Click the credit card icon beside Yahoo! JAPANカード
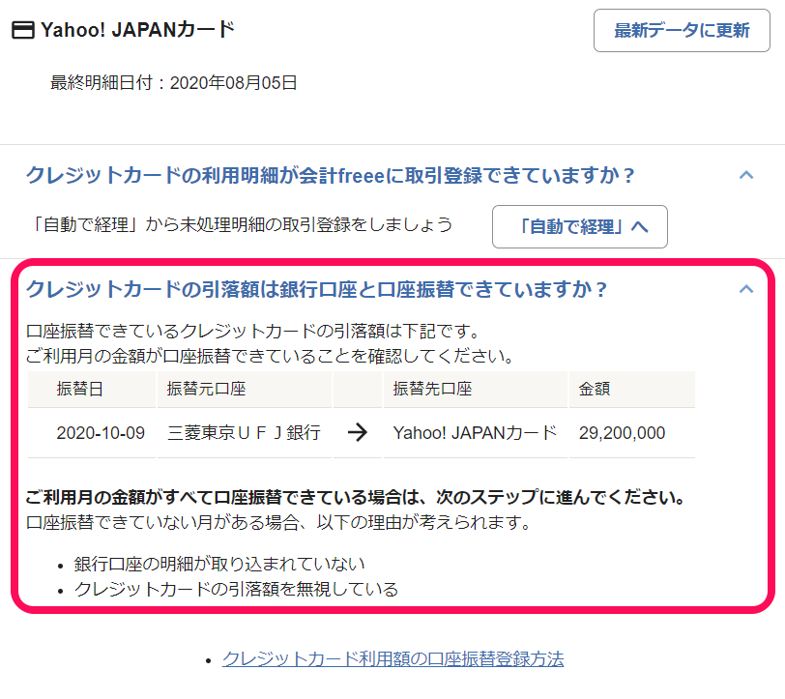 point(23,30)
